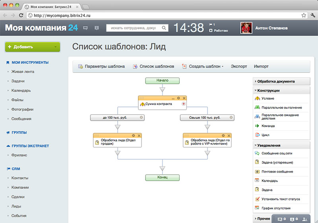Add branch with red plus icon

pos(183,104)
